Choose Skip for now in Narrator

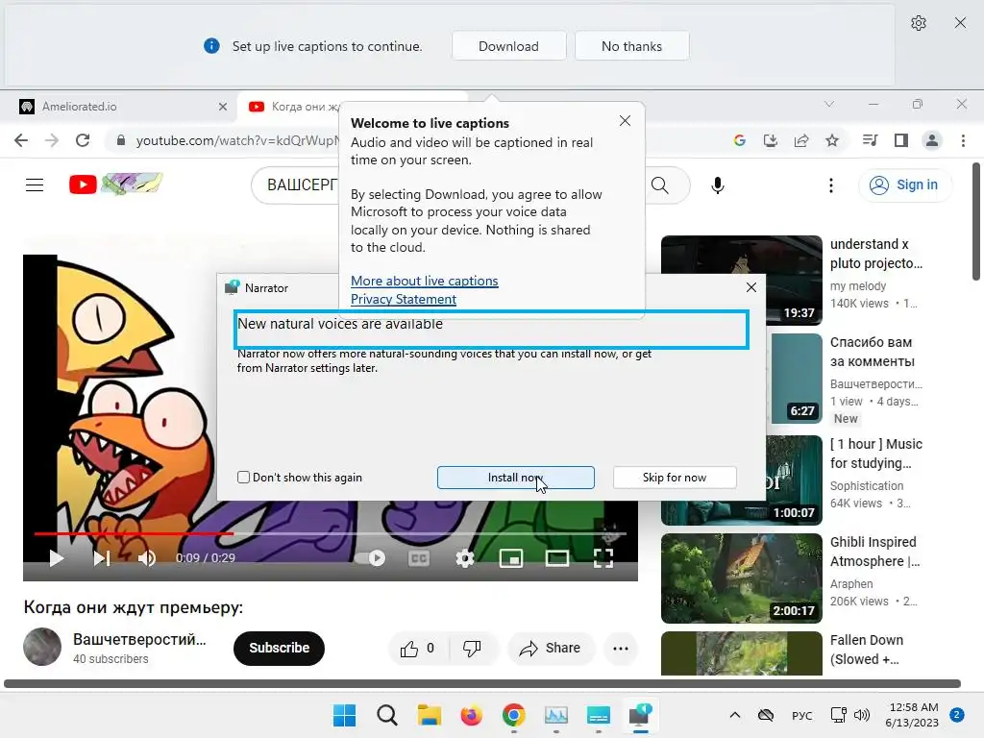(x=675, y=478)
